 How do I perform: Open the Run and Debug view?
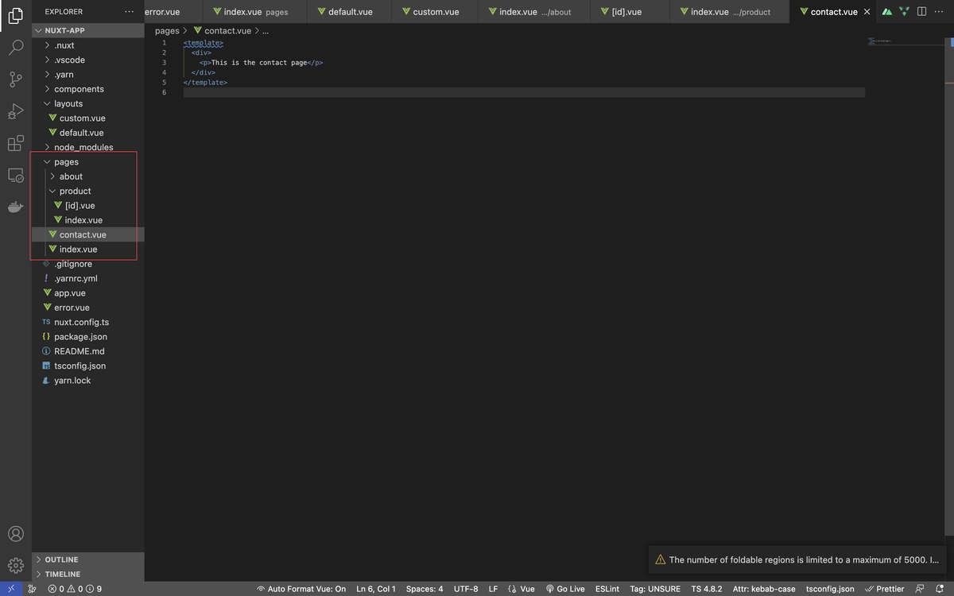(x=15, y=111)
